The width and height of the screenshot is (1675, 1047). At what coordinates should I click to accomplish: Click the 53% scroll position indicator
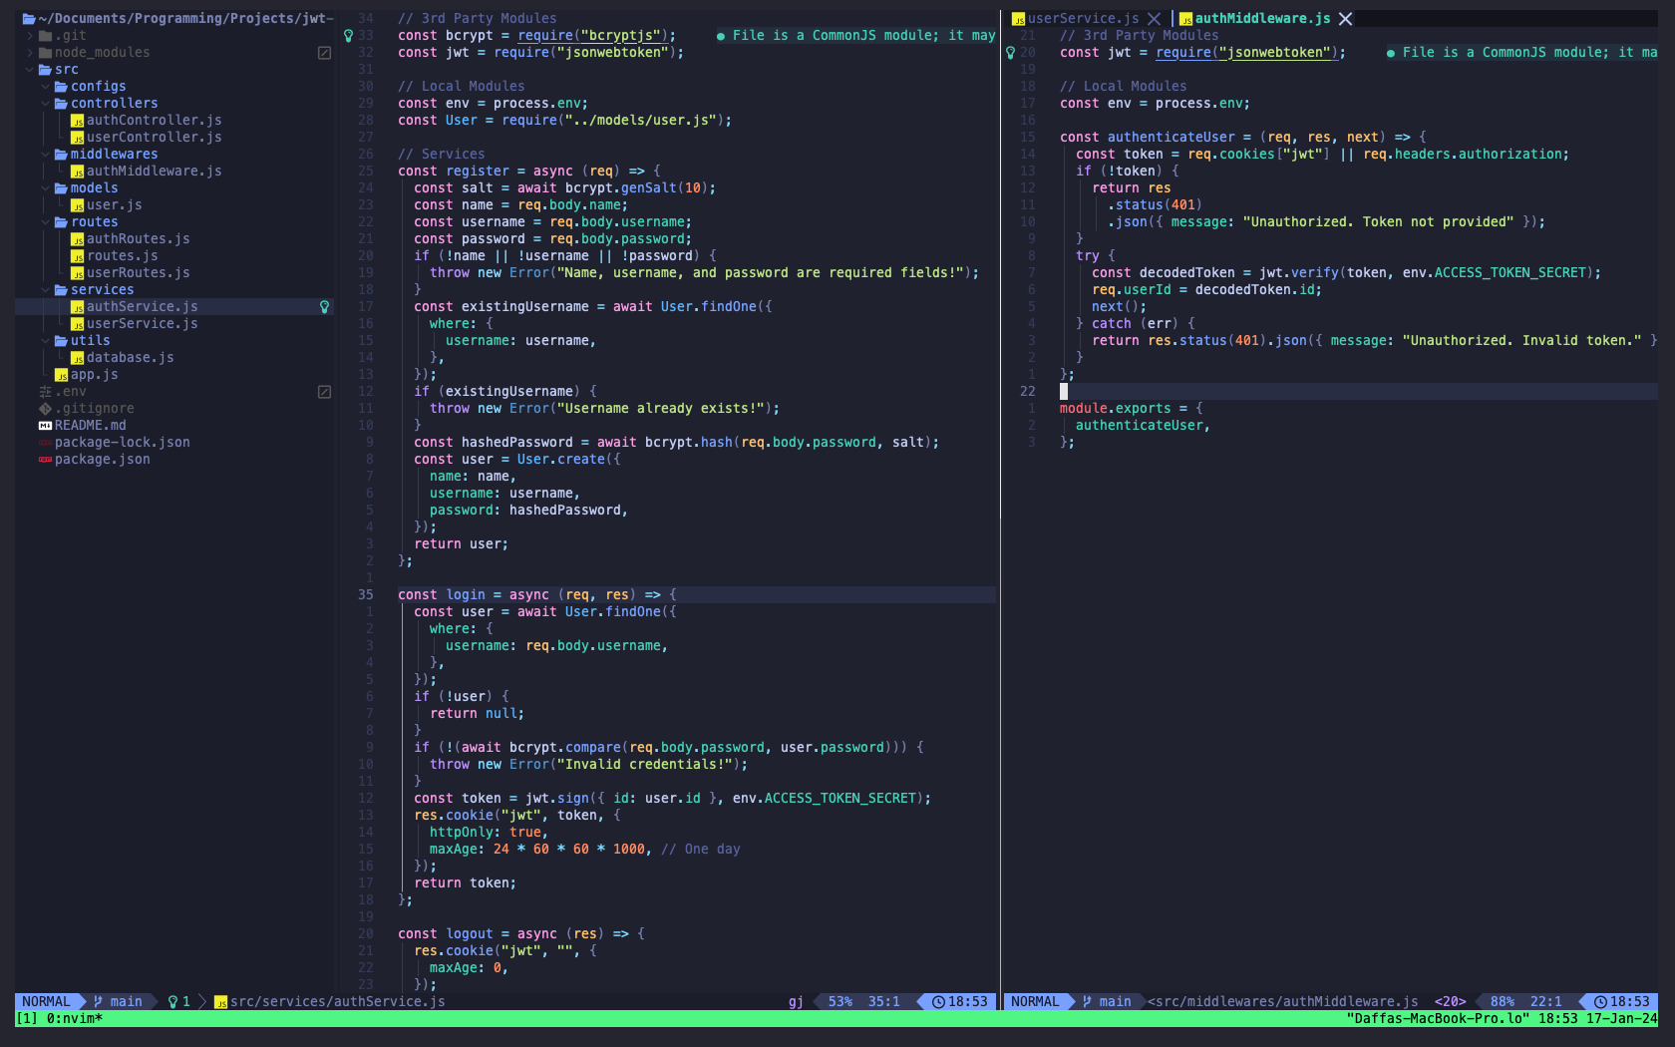839,1001
